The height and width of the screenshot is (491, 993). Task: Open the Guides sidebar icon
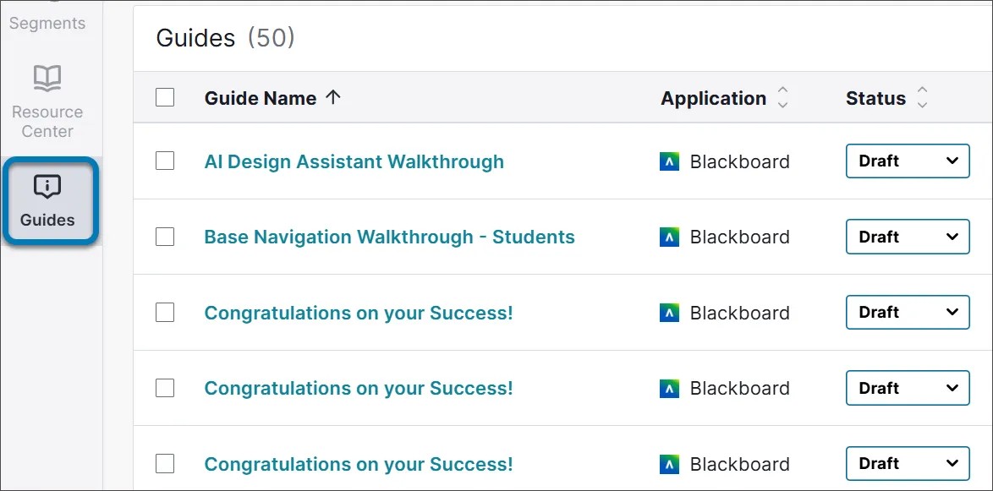(47, 187)
